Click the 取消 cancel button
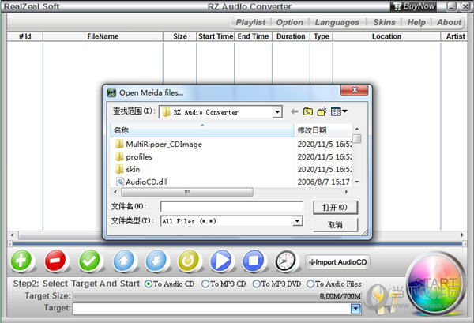 click(x=335, y=225)
